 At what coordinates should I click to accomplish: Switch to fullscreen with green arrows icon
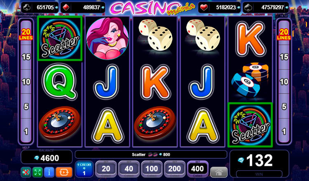pyautogui.click(x=37, y=172)
